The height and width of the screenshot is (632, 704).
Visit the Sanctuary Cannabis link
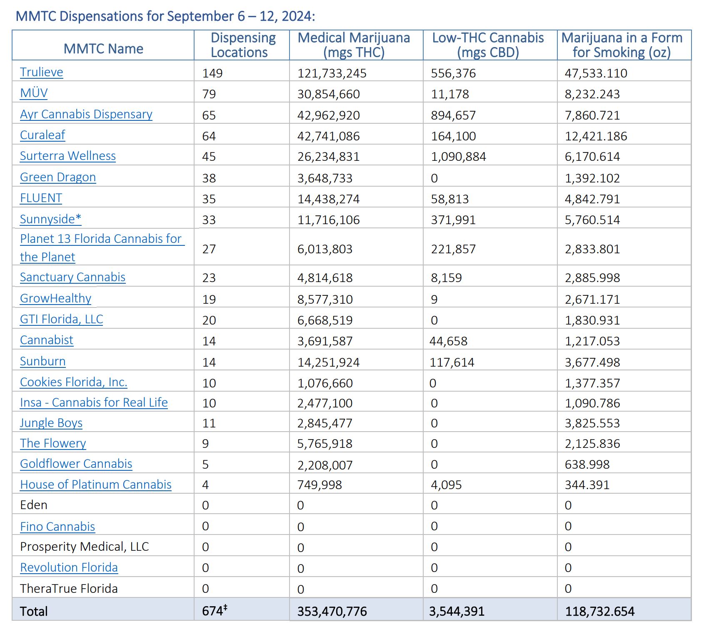pos(72,277)
